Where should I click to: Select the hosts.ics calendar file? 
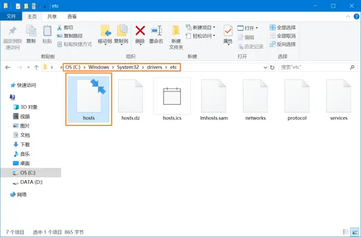[172, 100]
